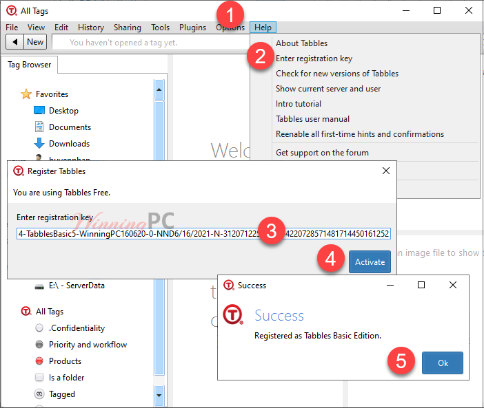Click the back arrow navigation button
Screen dimensions: 484x408
14,42
